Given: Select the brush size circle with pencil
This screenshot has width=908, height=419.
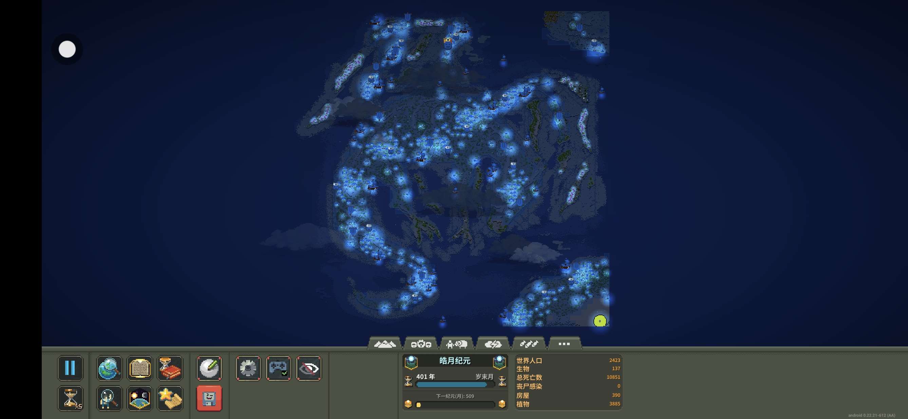Looking at the screenshot, I should (x=209, y=368).
